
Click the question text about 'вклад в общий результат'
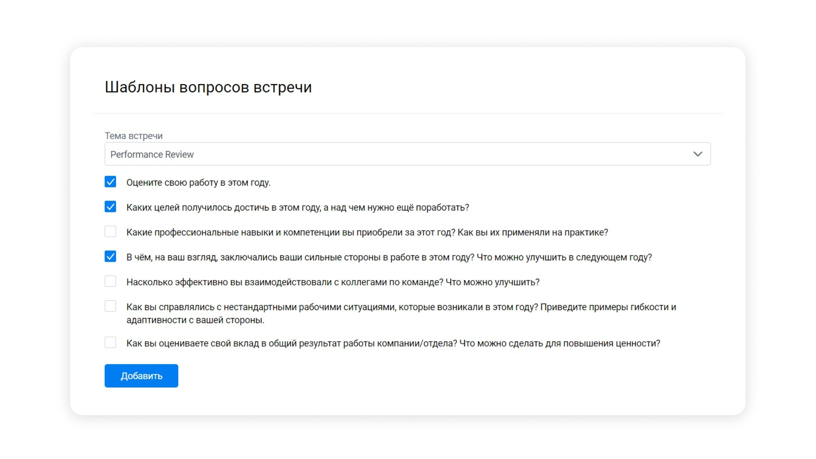pos(393,343)
